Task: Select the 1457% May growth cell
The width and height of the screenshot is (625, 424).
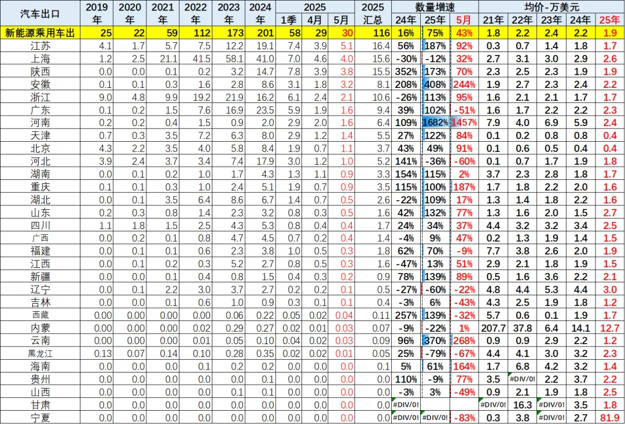Action: [x=464, y=123]
